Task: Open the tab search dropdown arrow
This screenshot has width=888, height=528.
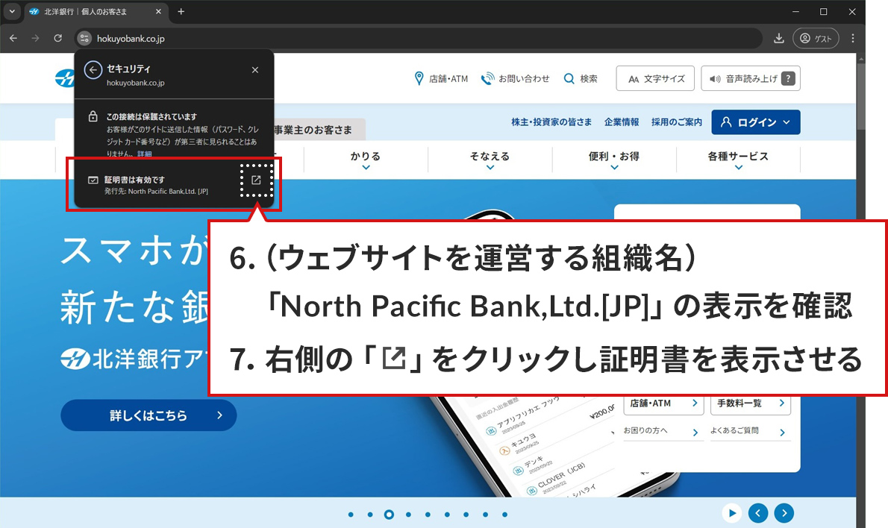Action: coord(12,11)
